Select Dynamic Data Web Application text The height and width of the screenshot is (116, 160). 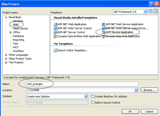click(123, 36)
